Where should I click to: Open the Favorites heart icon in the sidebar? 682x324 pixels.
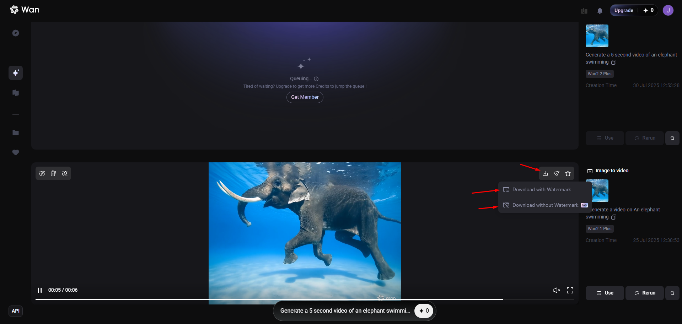[16, 152]
